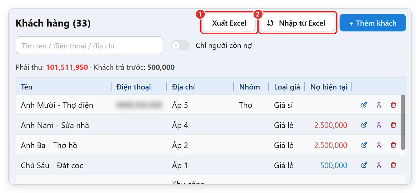The image size is (420, 193).
Task: Toggle the Chỉ người còn nợ switch
Action: [180, 46]
